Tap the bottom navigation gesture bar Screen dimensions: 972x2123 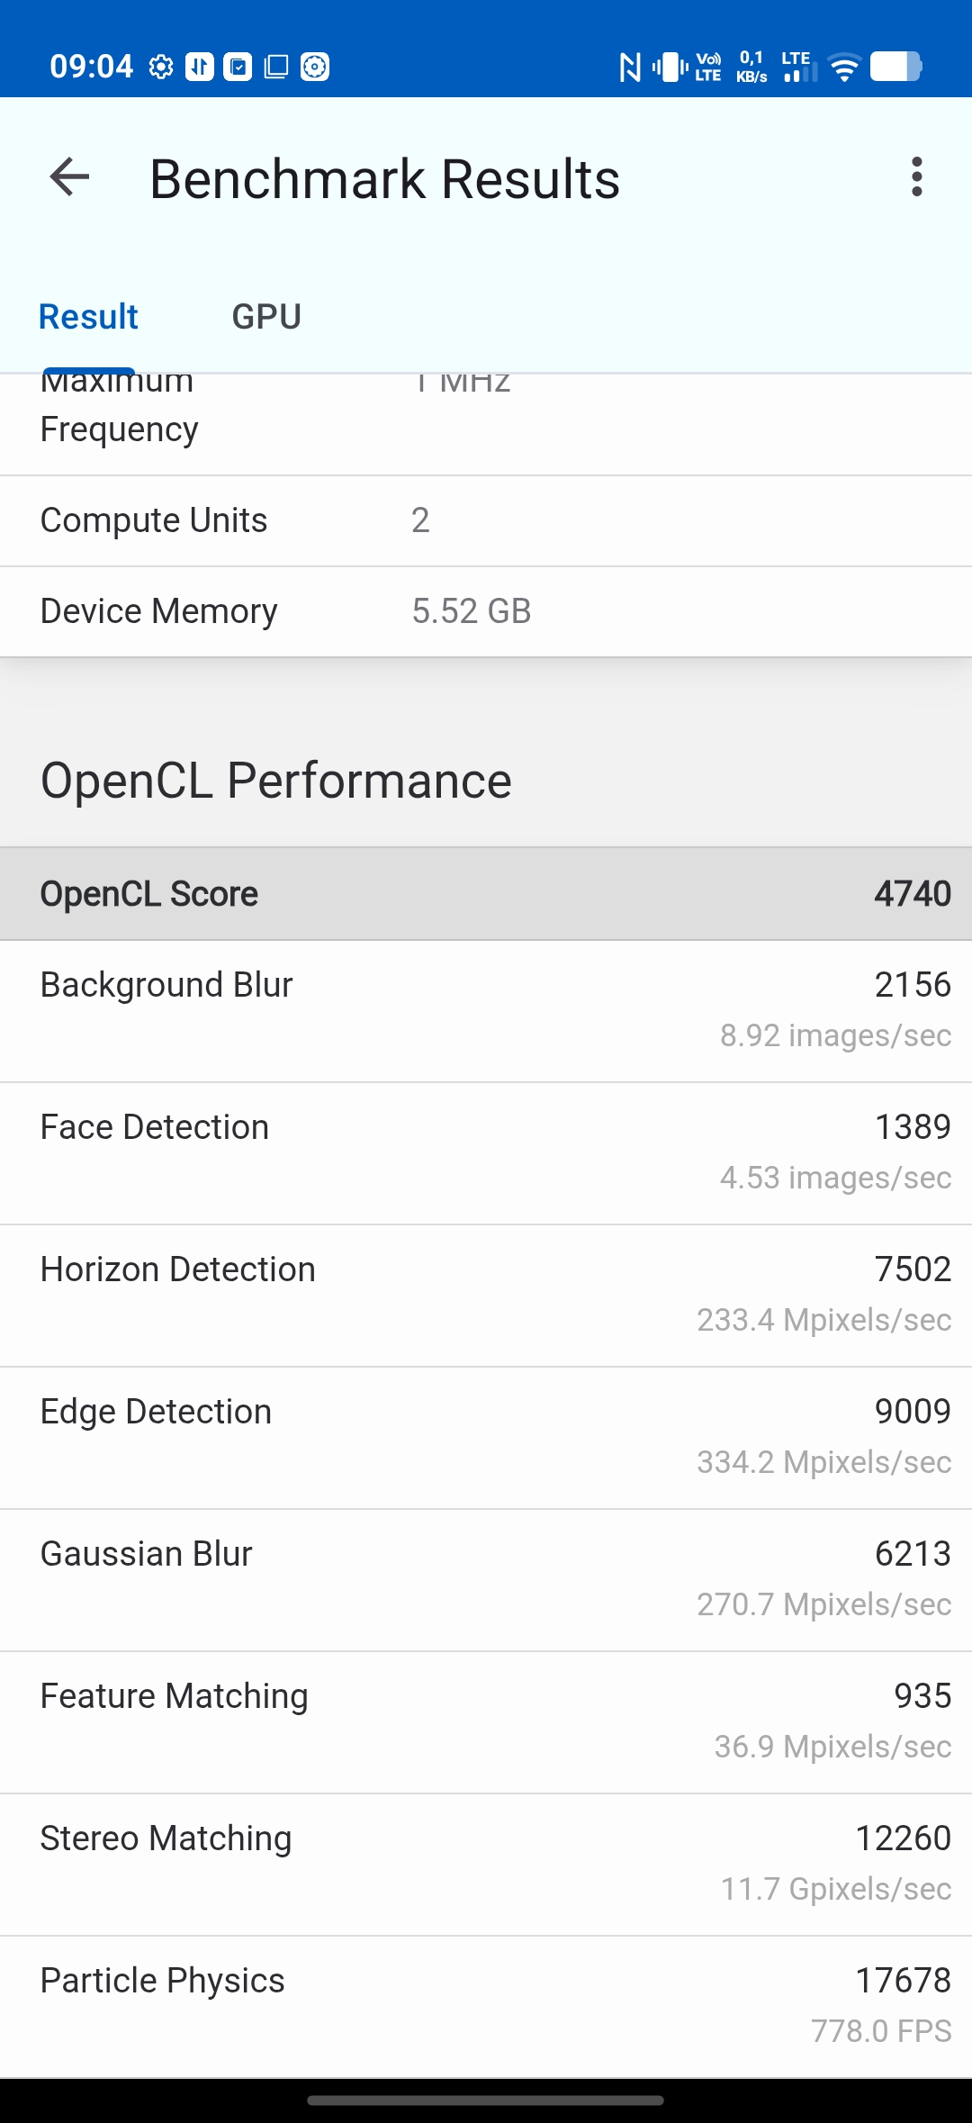(x=486, y=2100)
